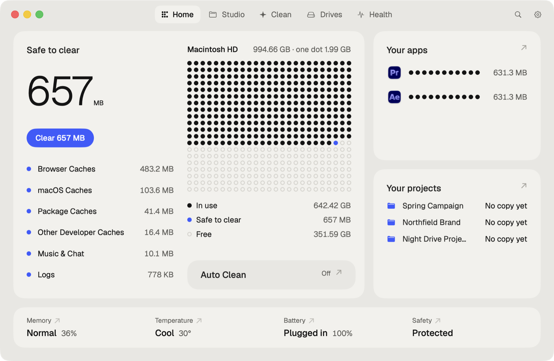The height and width of the screenshot is (361, 554).
Task: Open the search magnifier icon
Action: pos(518,15)
